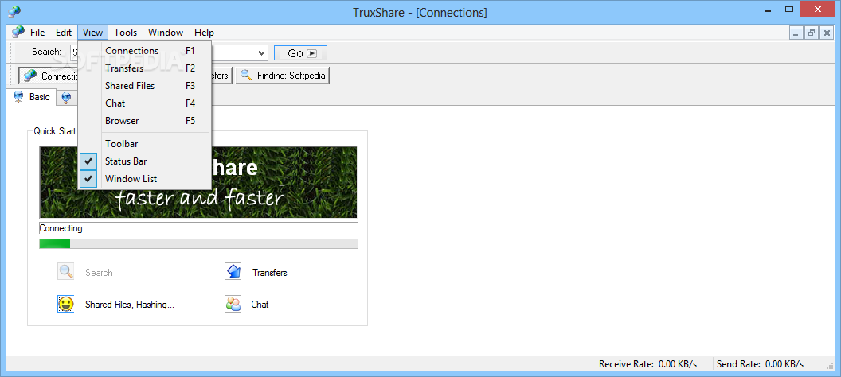This screenshot has height=377, width=841.
Task: Open the Finding: Softpedia window button
Action: coord(282,76)
